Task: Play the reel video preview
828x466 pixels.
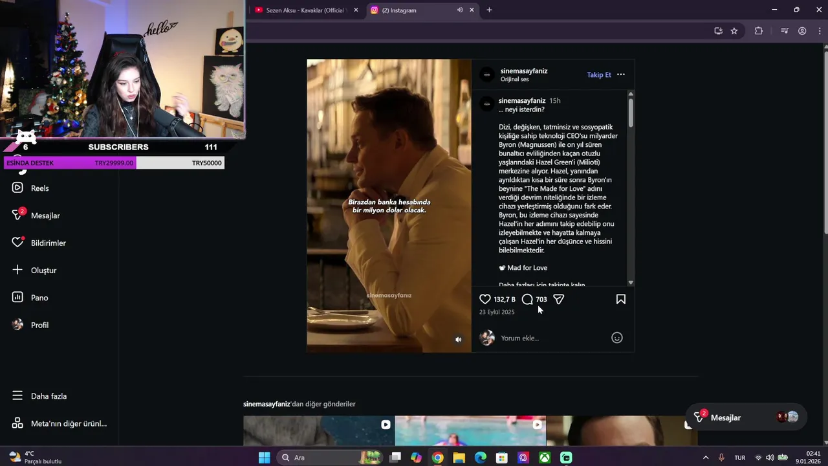Action: (x=389, y=206)
